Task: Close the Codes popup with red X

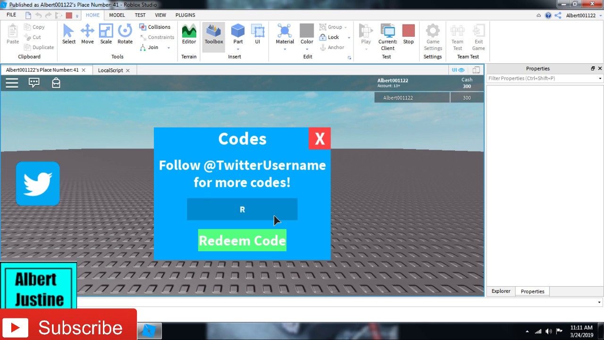Action: [319, 139]
